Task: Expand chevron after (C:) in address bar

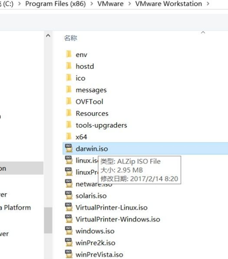Action: pos(19,4)
